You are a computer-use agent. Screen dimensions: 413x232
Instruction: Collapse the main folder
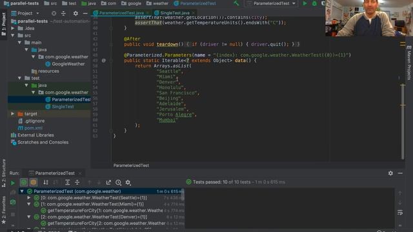(x=19, y=43)
